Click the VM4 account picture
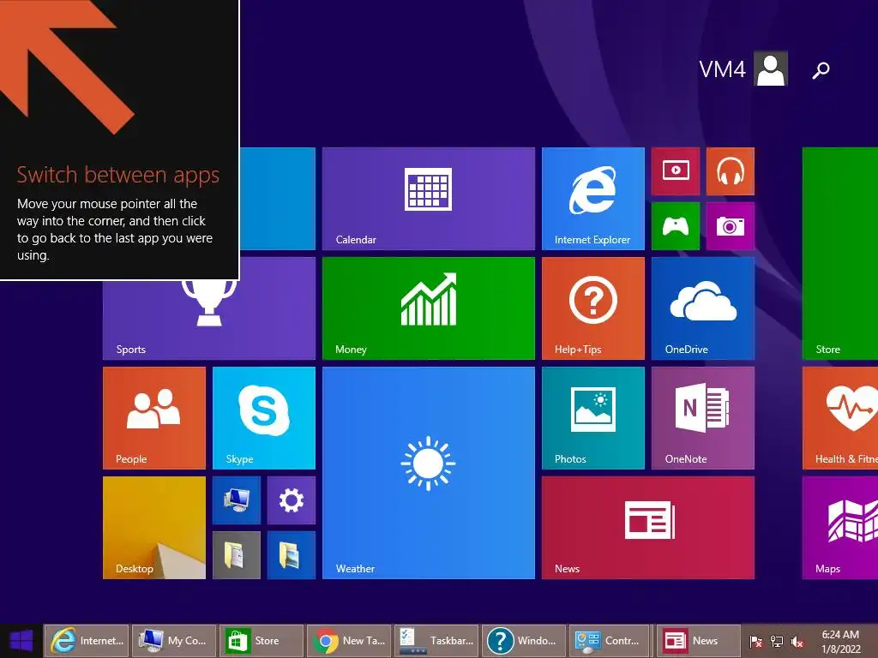Viewport: 878px width, 658px height. tap(771, 69)
